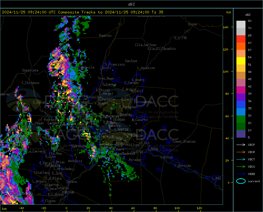
Task: Choose the tan-brown 48-45 dBZ swatch
Action: tap(241, 76)
